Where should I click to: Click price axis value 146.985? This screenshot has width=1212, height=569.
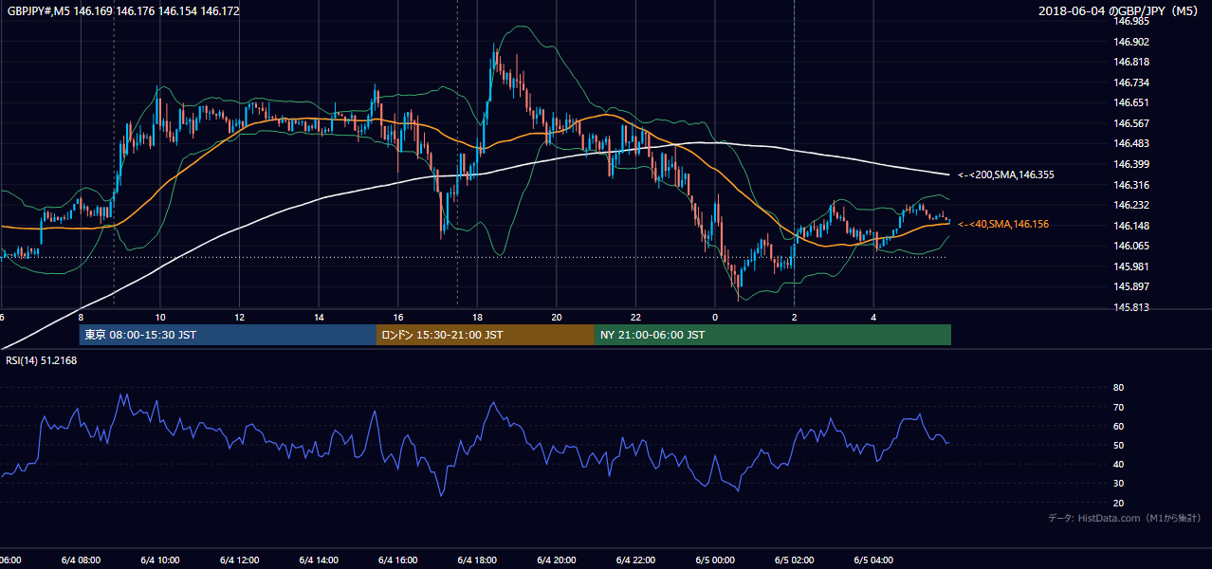coord(1131,20)
